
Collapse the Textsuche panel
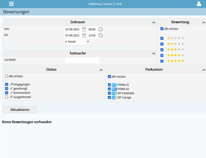(x=154, y=53)
